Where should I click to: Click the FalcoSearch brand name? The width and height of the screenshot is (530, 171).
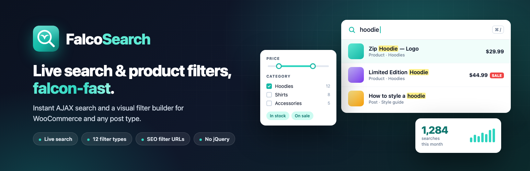click(x=108, y=39)
